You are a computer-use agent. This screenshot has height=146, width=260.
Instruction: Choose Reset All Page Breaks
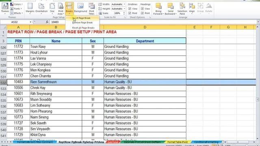click(x=83, y=28)
